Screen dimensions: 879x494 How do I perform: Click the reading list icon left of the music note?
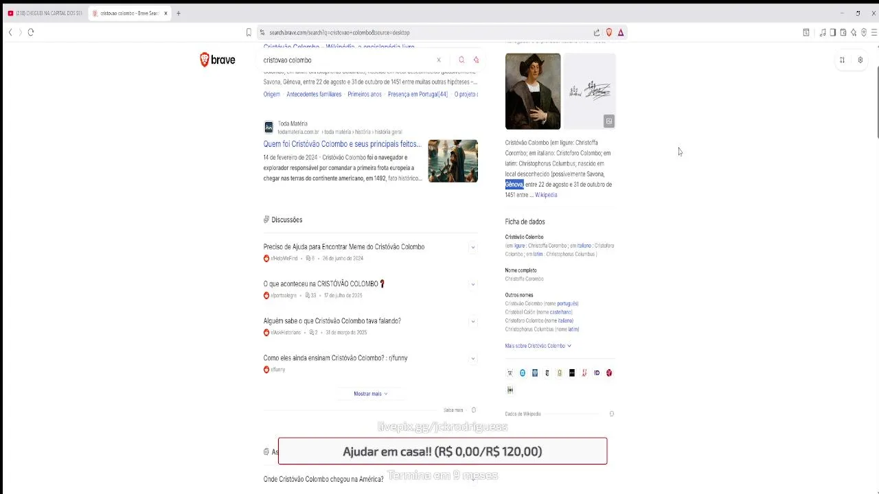pyautogui.click(x=806, y=32)
